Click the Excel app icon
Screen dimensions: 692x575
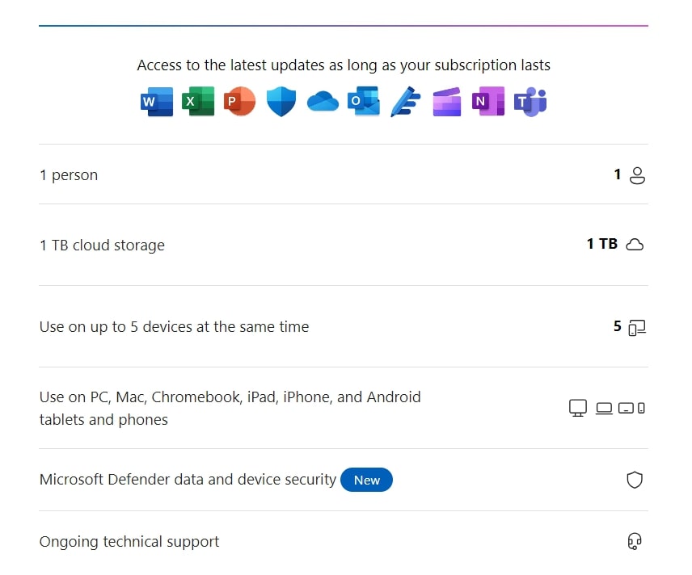click(198, 102)
